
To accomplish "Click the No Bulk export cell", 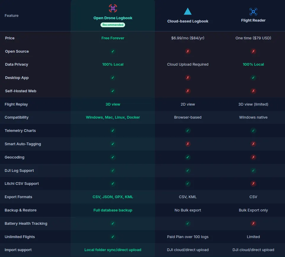I will tap(188, 210).
